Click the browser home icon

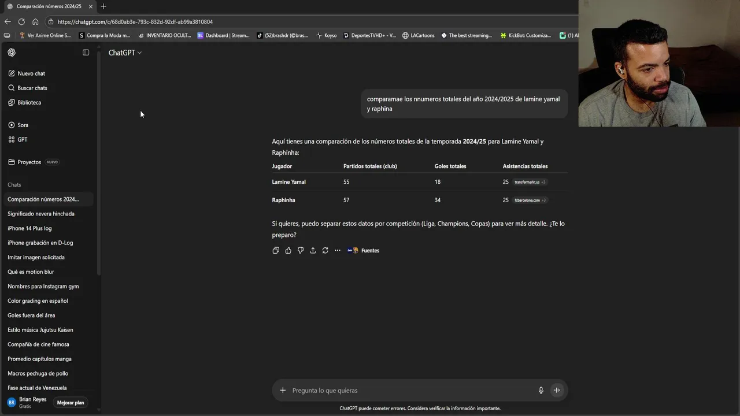click(x=35, y=21)
